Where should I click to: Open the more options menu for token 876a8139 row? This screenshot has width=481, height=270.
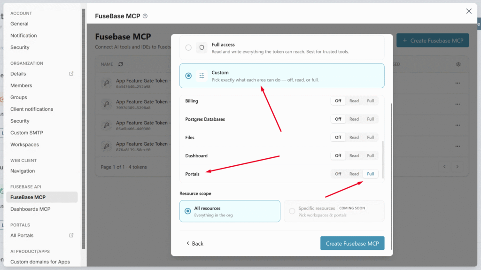pos(458,147)
